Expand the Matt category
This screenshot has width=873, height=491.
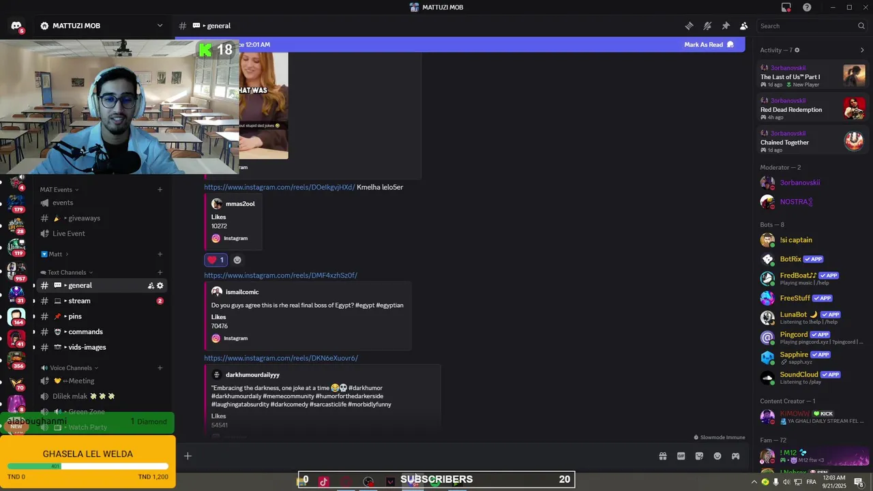[x=55, y=254]
